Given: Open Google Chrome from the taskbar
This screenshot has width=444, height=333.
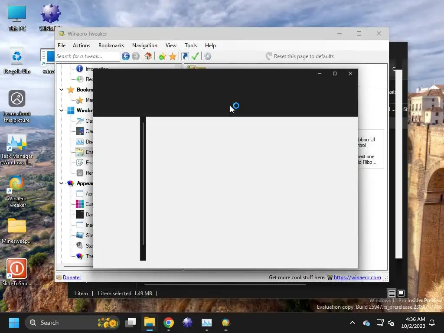Looking at the screenshot, I should tap(169, 323).
